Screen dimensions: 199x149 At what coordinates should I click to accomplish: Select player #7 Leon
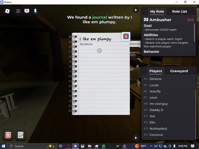(x=168, y=98)
